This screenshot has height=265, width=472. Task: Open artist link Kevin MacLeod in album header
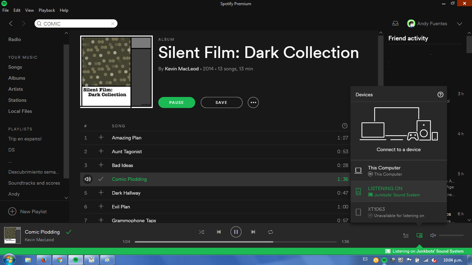182,69
